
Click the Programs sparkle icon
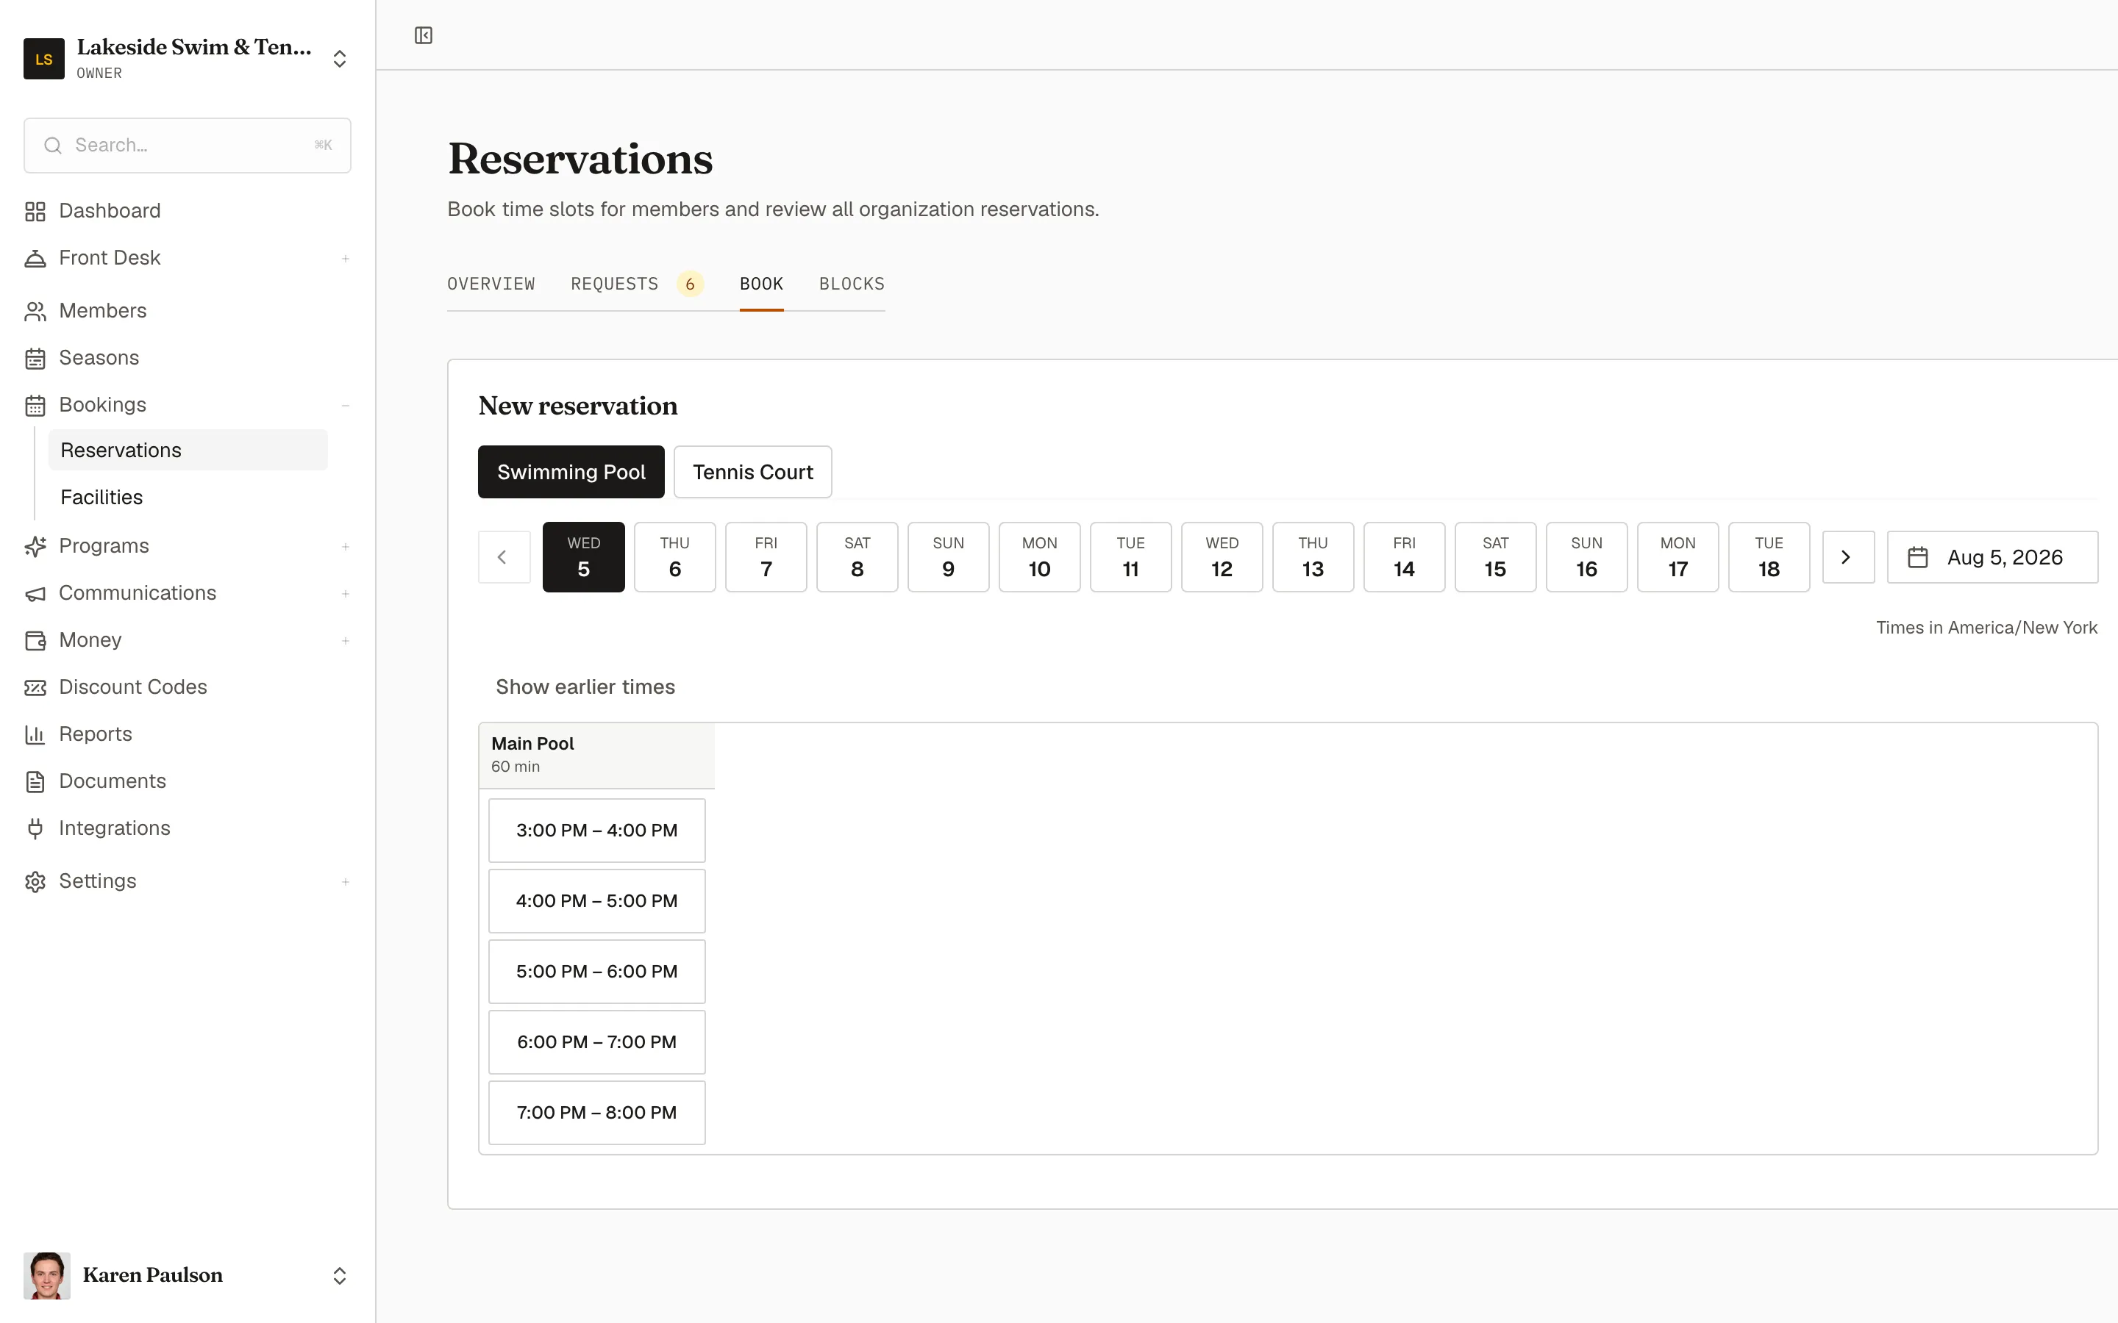pos(35,546)
